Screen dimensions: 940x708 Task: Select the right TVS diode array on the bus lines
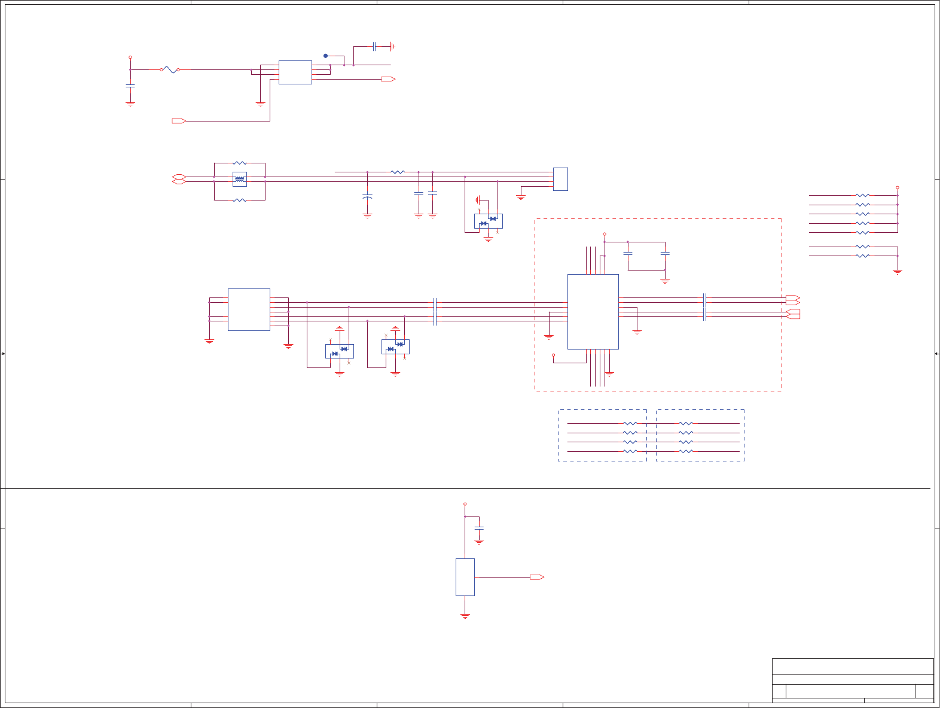coord(395,347)
